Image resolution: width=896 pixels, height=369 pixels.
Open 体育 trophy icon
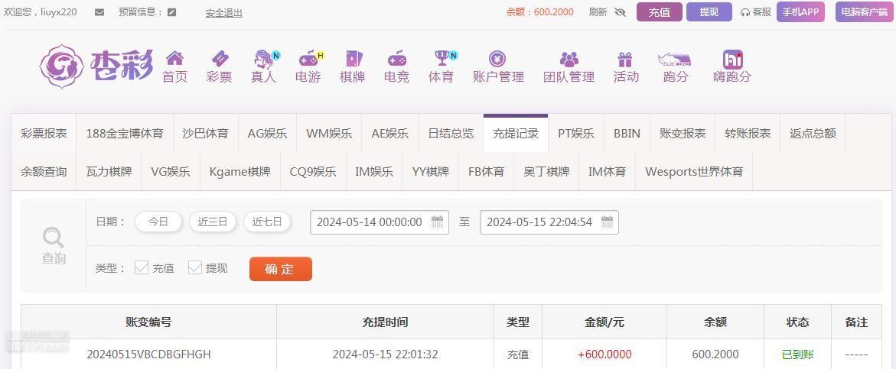(x=441, y=58)
